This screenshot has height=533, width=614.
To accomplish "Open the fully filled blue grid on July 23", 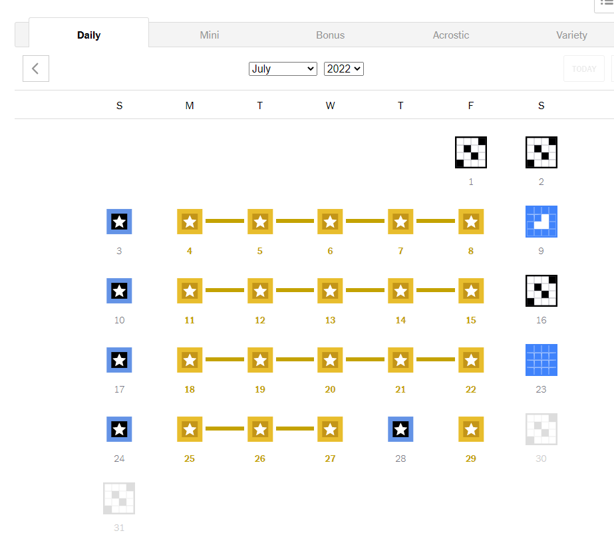I will pos(541,360).
